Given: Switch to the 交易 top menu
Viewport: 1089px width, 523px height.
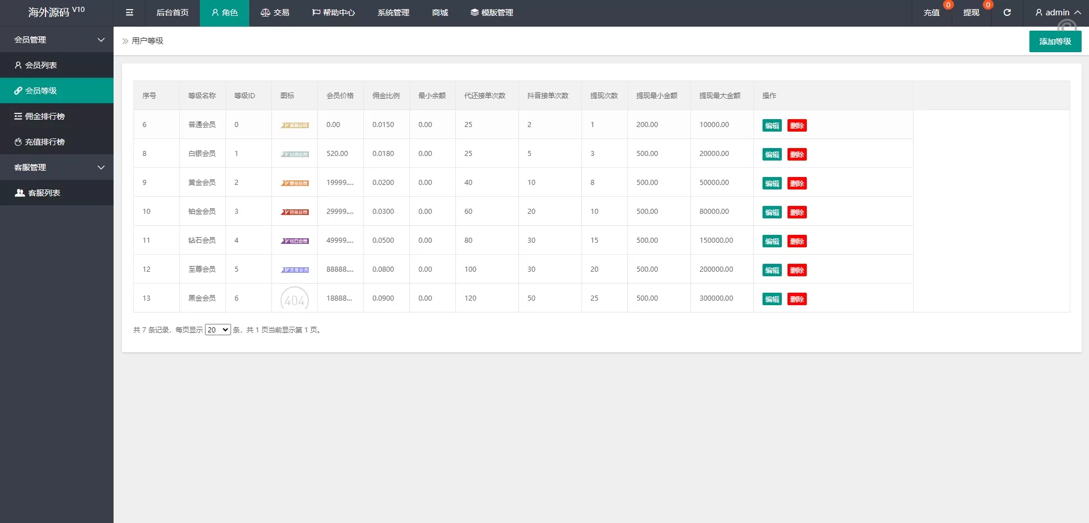Looking at the screenshot, I should click(275, 12).
